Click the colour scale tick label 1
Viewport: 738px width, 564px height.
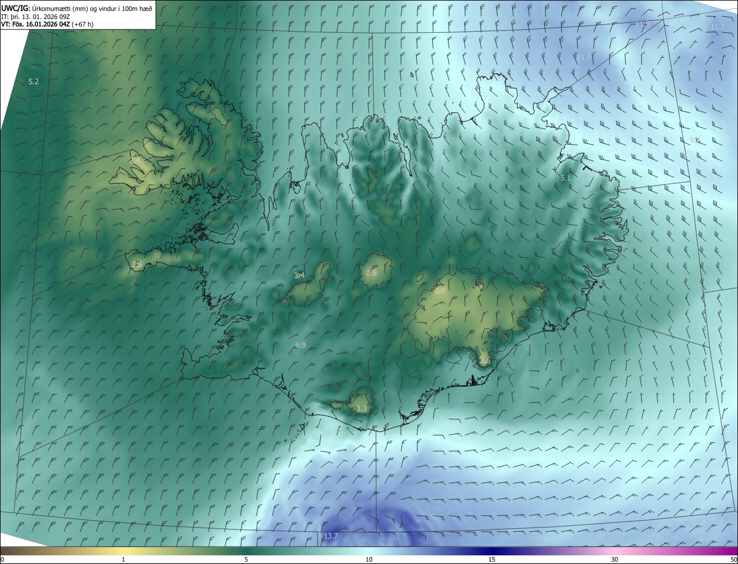click(x=123, y=559)
